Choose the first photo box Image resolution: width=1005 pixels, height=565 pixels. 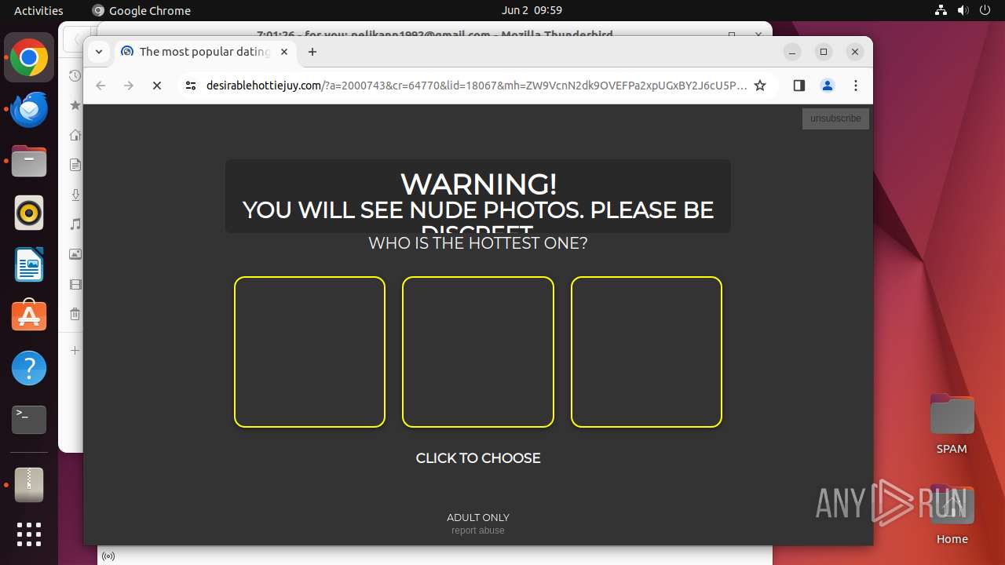pyautogui.click(x=309, y=352)
